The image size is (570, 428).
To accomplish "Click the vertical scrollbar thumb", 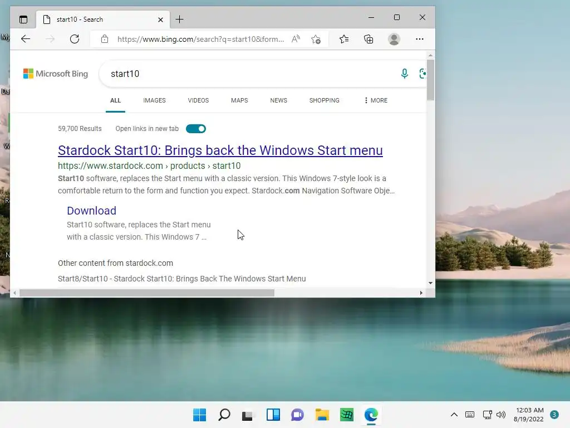I will click(430, 80).
